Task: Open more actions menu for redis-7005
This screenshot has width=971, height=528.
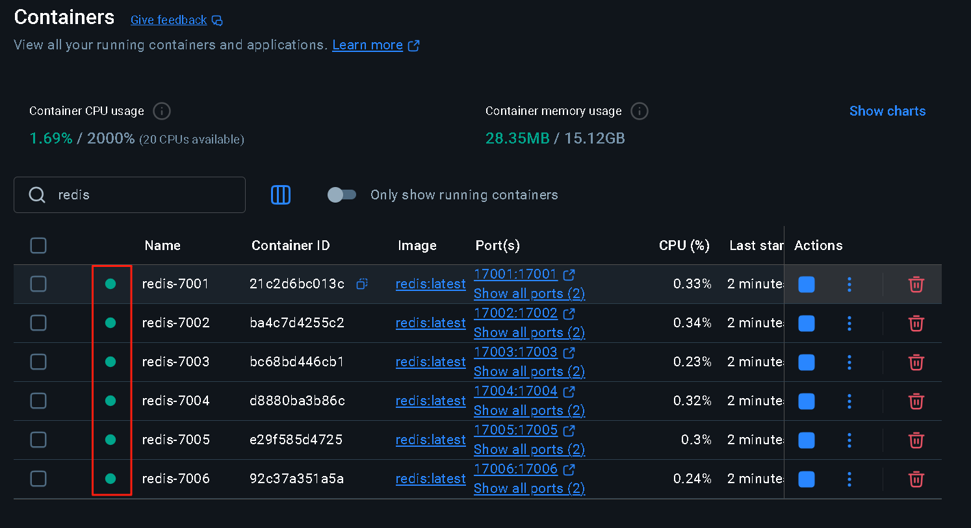Action: point(849,440)
